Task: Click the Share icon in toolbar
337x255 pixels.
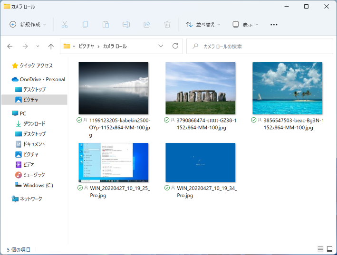Action: point(146,25)
